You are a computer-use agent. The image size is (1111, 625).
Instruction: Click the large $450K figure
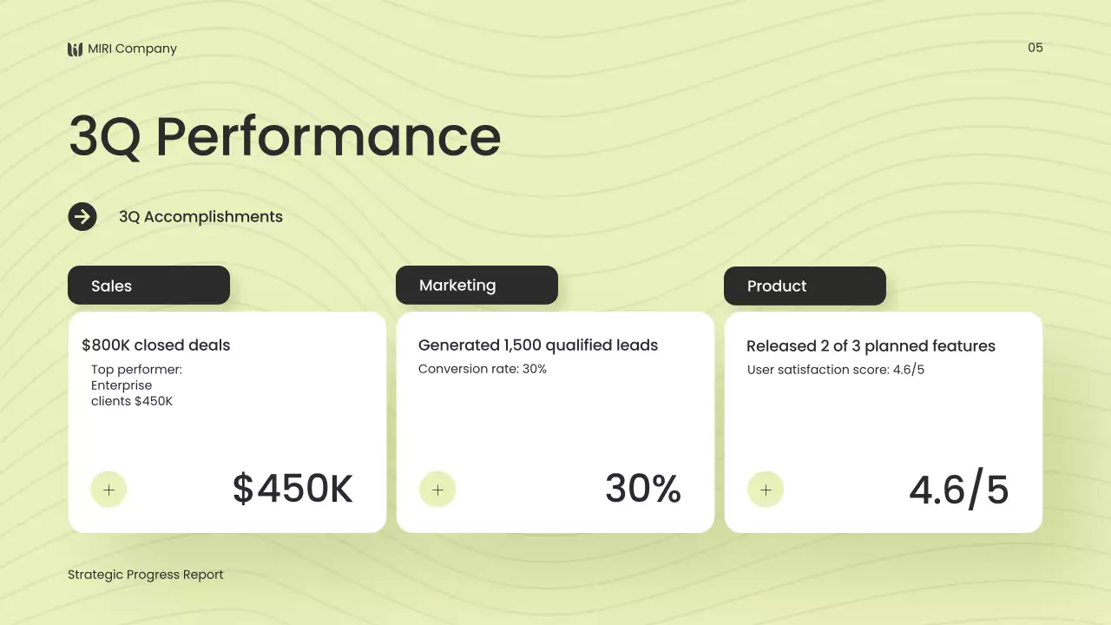tap(293, 489)
